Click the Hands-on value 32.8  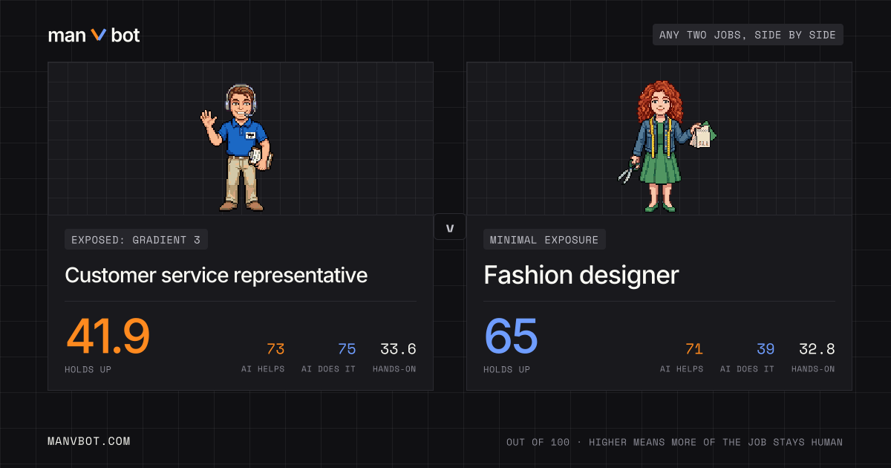click(817, 349)
